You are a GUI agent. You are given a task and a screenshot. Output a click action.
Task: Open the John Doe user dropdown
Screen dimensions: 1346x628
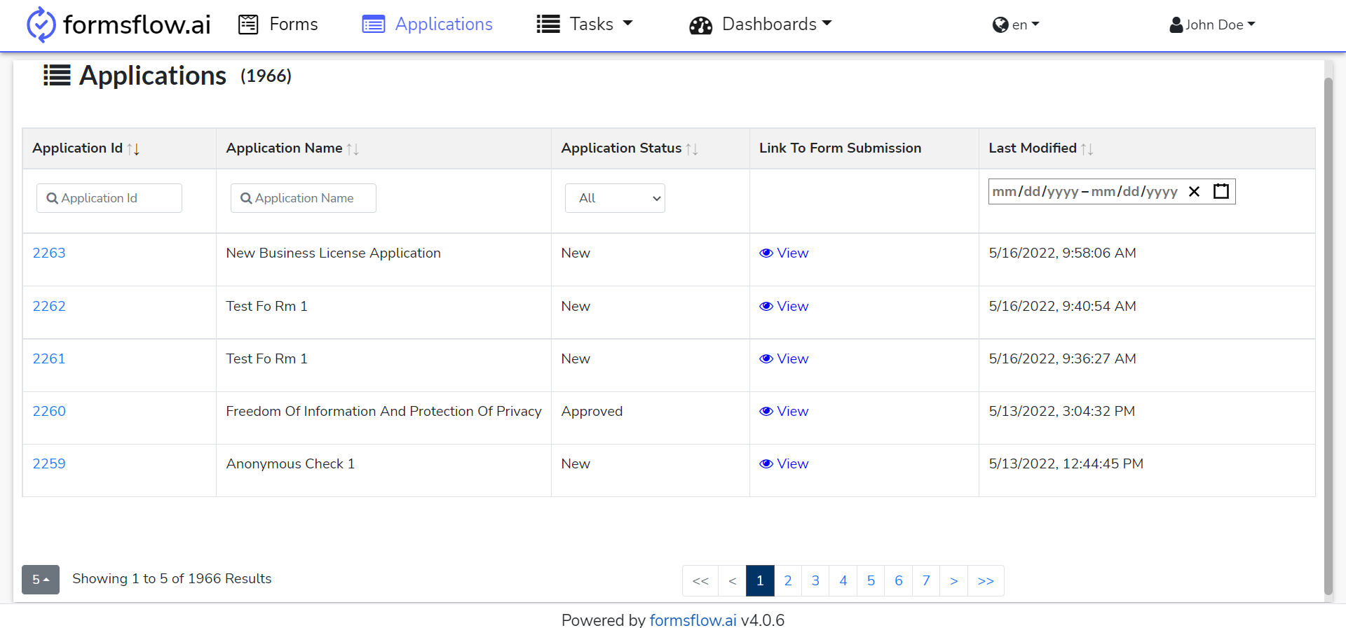(1212, 25)
